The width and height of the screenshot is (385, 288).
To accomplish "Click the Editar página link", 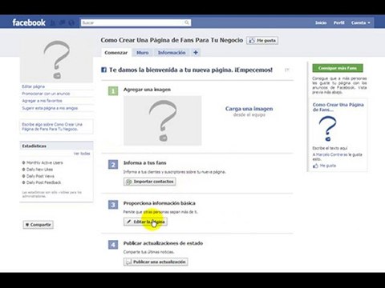I will click(x=34, y=86).
